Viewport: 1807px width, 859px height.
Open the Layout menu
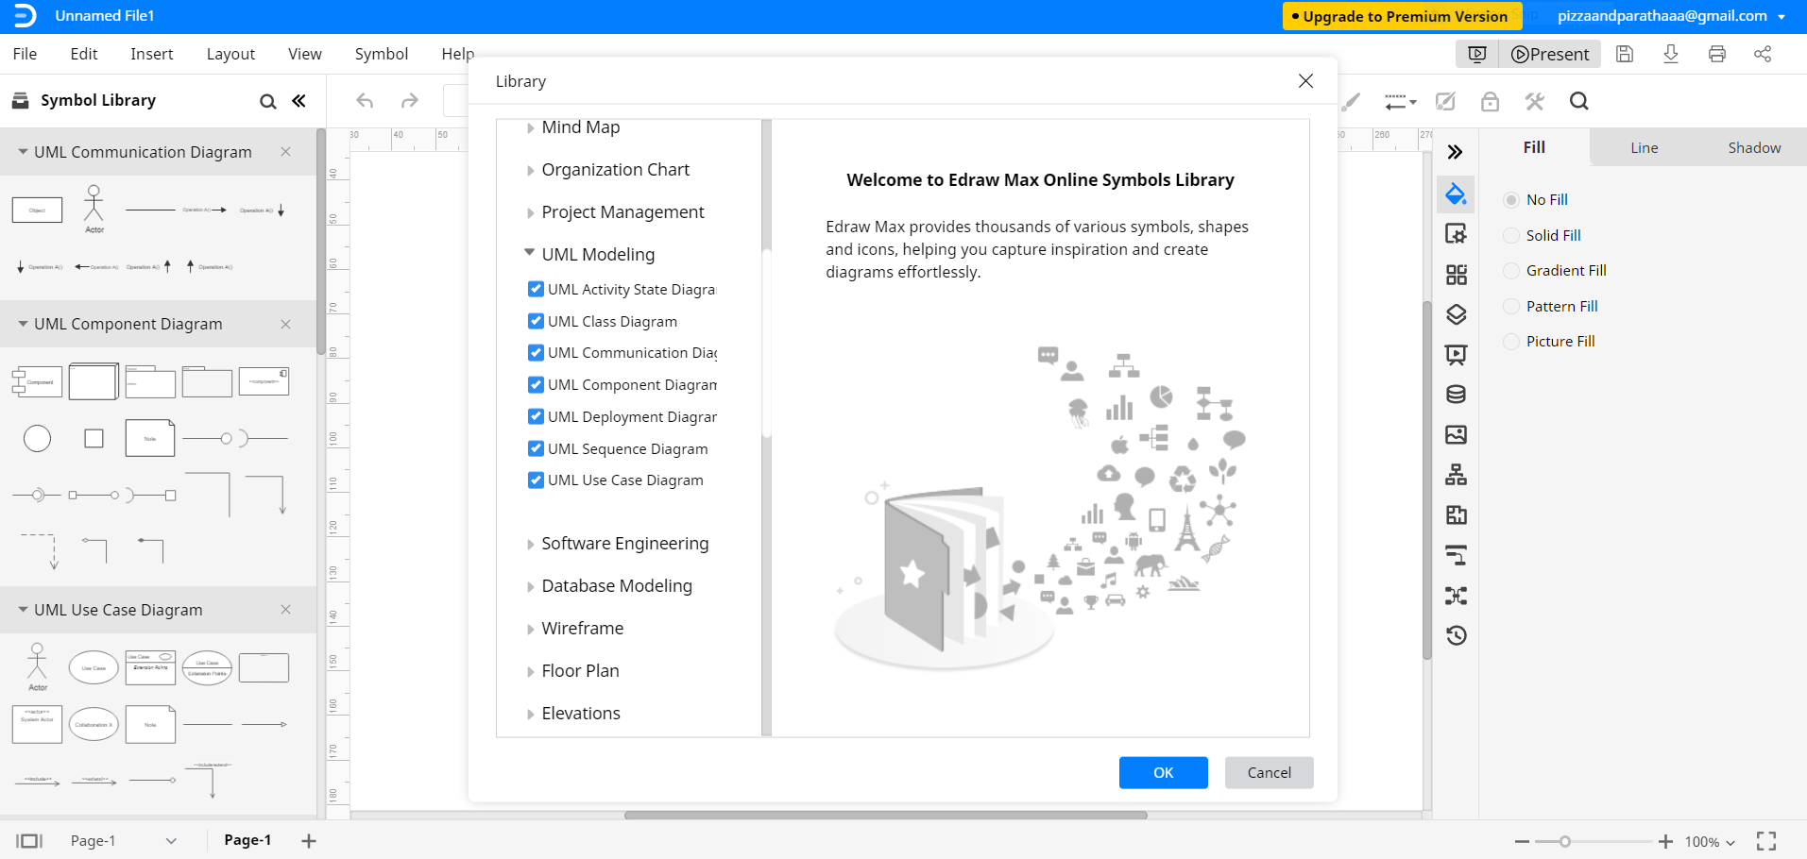tap(230, 54)
